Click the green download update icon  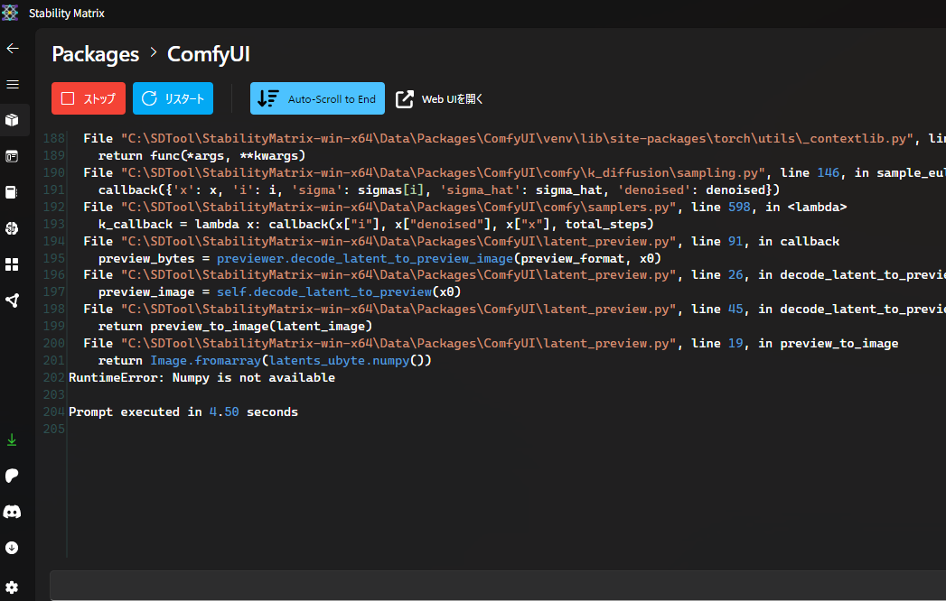point(13,439)
